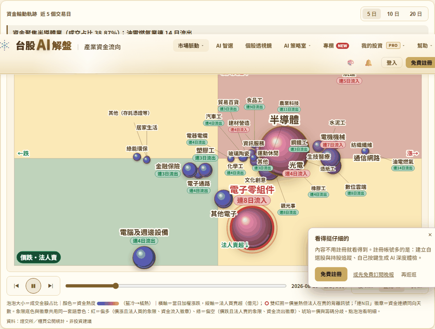
Task: Click the 建材營造 label
Action: (239, 123)
